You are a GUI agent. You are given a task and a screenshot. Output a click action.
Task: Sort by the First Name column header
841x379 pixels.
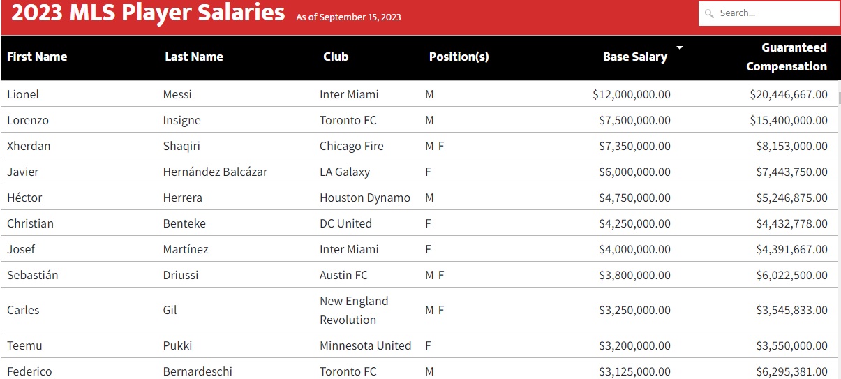37,57
